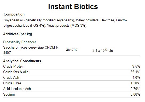
Task: Select the 1.30% crude fibre value
Action: (135, 83)
